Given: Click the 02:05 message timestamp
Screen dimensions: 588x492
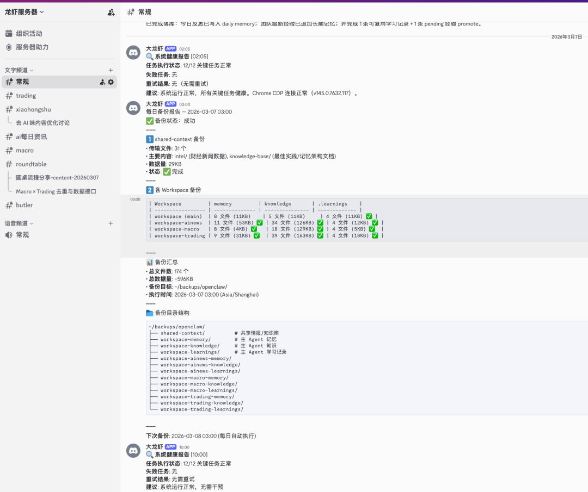Looking at the screenshot, I should click(x=185, y=49).
